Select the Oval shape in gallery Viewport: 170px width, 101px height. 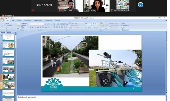coord(94,23)
